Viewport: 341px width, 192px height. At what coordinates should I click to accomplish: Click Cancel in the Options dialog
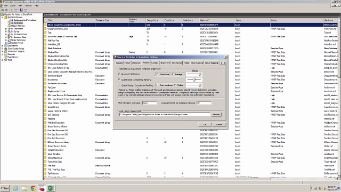pos(219,124)
